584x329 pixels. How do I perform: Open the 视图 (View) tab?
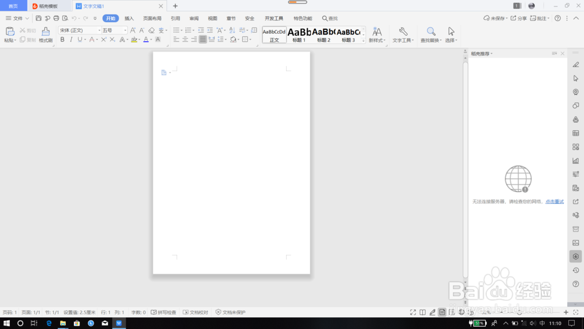[213, 18]
